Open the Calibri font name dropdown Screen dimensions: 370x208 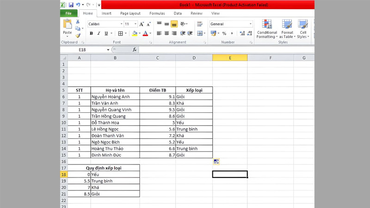point(121,24)
